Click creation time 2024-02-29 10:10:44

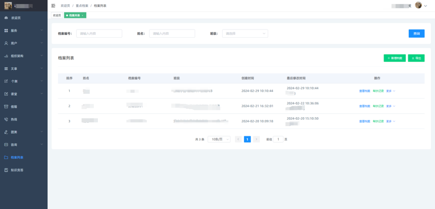click(257, 91)
